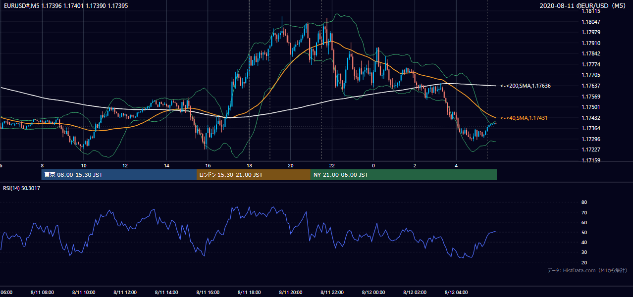Click hour tick 10 under the price chart
This screenshot has height=297, width=633.
click(x=84, y=165)
